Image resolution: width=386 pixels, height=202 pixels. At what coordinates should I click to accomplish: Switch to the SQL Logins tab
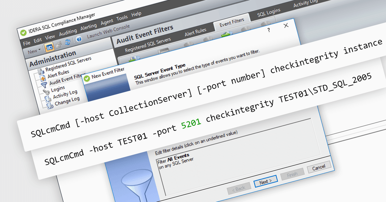(269, 12)
